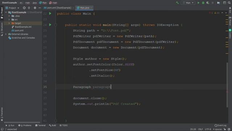Click Select Opened File target icon
The image size is (232, 131).
click(24, 8)
